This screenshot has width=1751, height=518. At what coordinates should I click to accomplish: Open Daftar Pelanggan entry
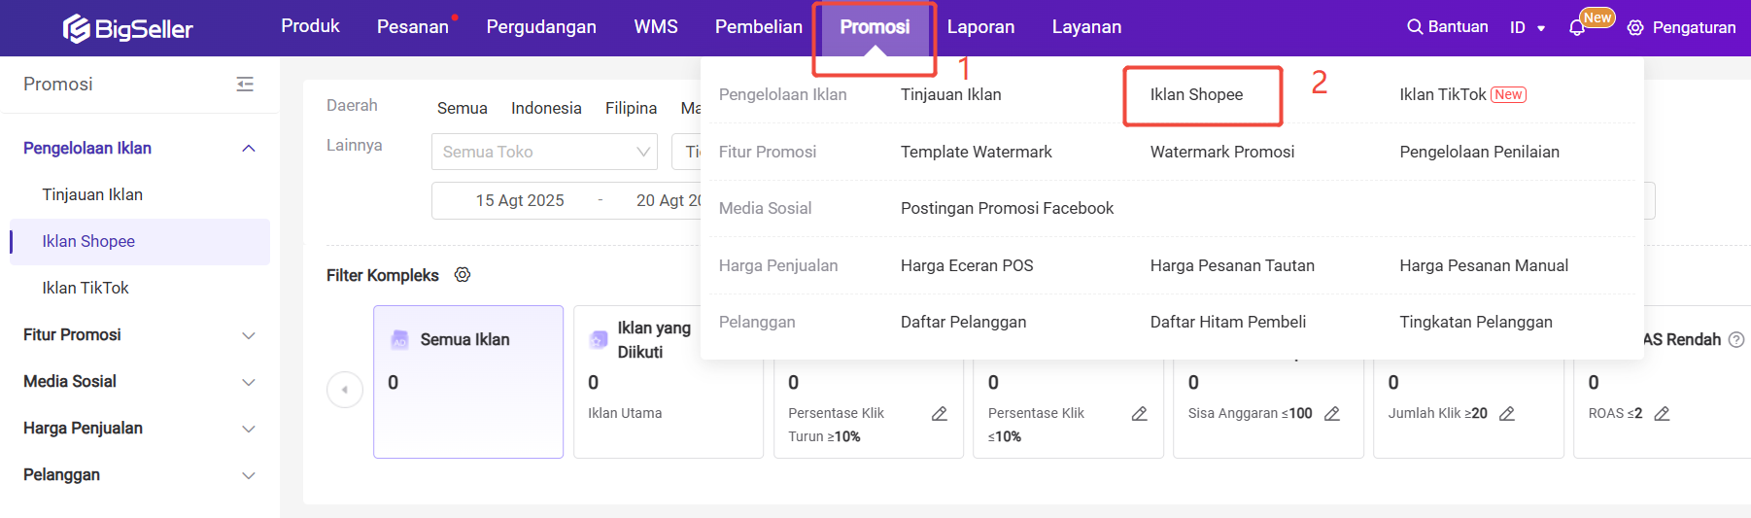tap(963, 322)
